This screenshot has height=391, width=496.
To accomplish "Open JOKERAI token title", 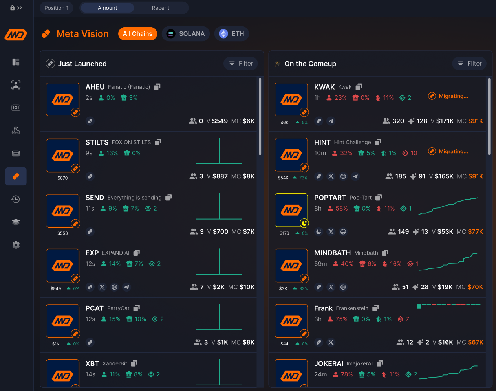I will (x=329, y=364).
